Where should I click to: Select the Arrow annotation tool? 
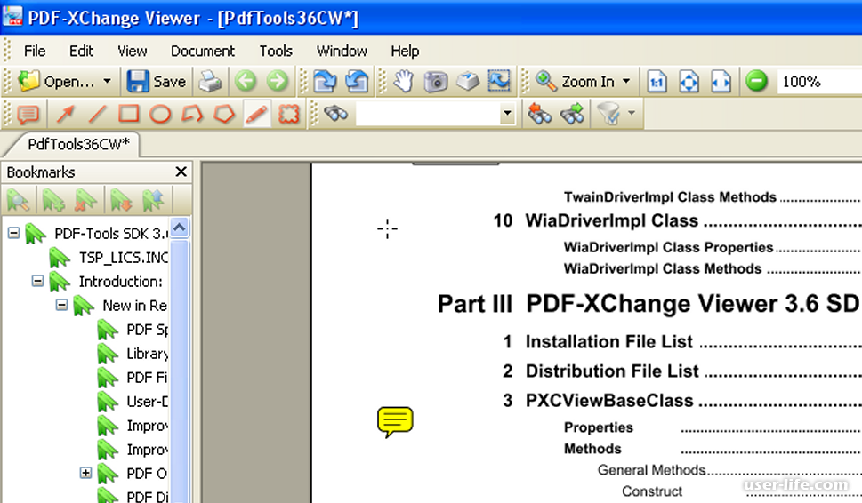(66, 115)
